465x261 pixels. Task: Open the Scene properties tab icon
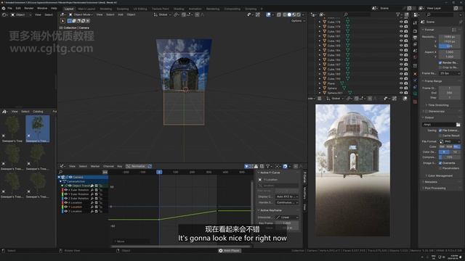415,51
